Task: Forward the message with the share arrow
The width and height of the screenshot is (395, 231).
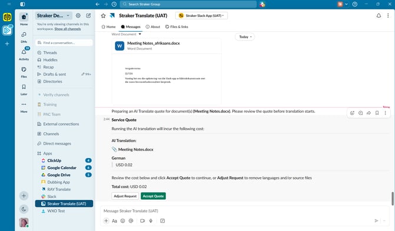Action: [x=368, y=113]
